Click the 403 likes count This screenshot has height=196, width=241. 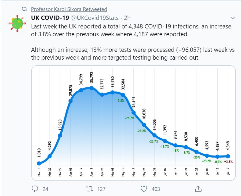pos(156,189)
